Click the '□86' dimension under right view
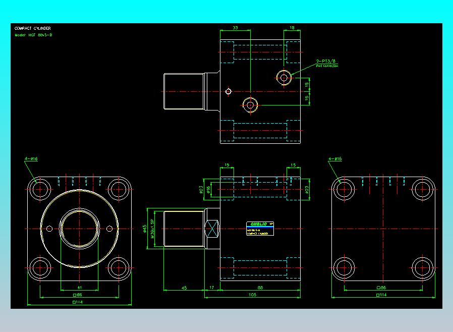 [381, 288]
